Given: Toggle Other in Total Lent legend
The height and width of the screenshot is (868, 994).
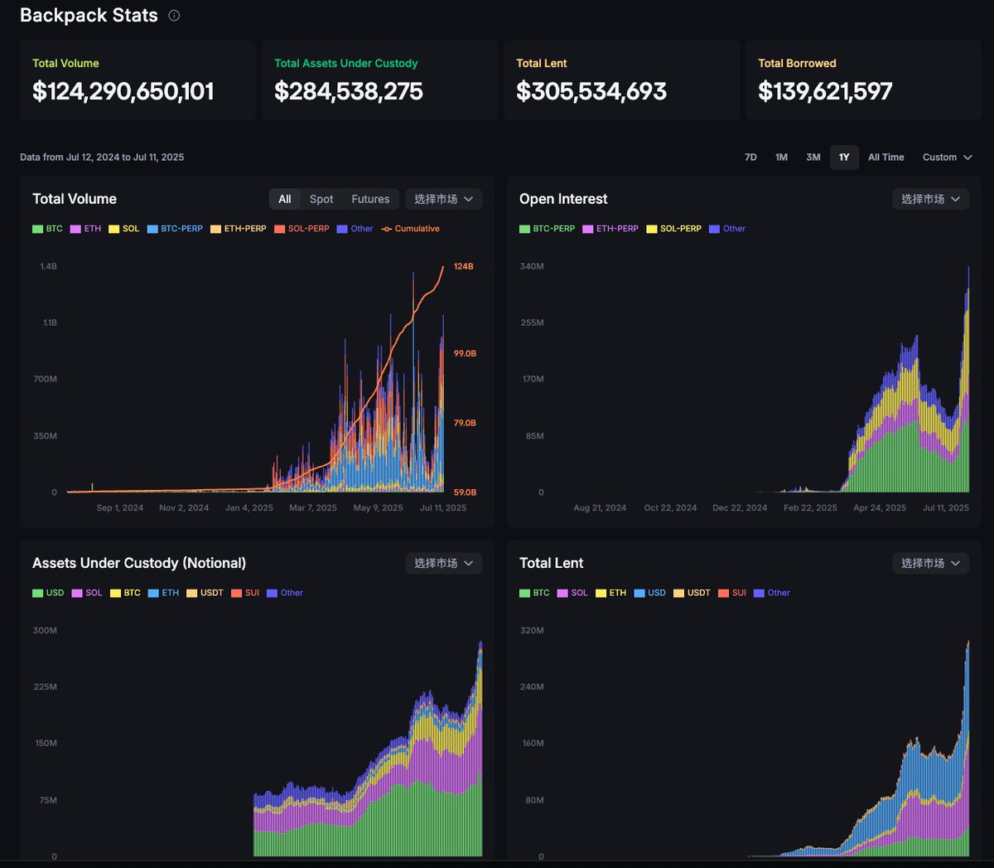Looking at the screenshot, I should 772,593.
